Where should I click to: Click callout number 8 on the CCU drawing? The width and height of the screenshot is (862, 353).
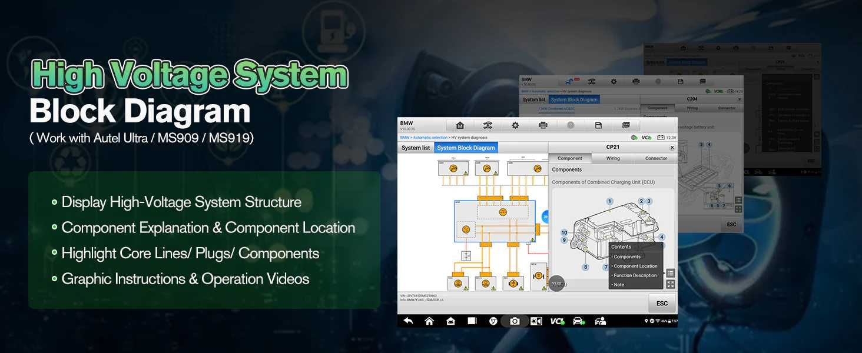pyautogui.click(x=585, y=267)
